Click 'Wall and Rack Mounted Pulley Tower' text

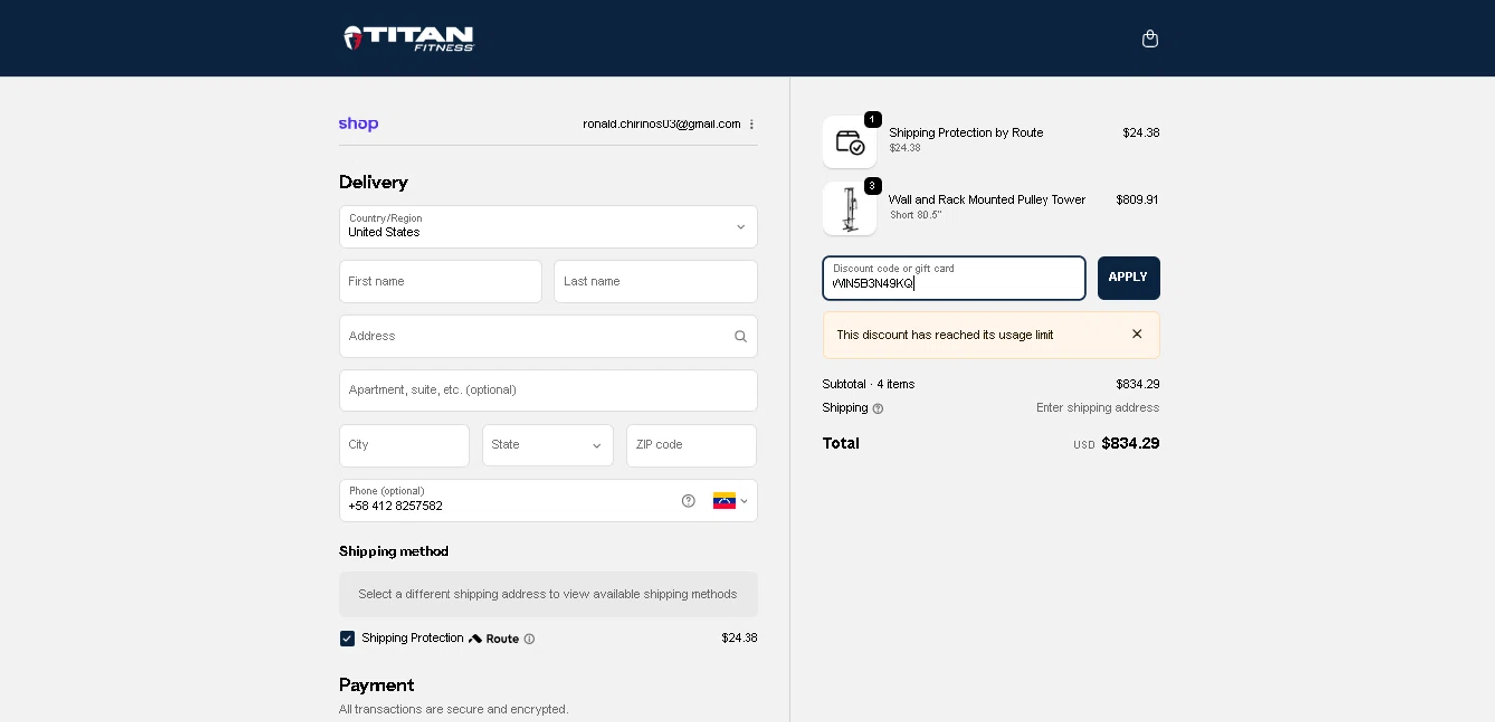(x=987, y=200)
